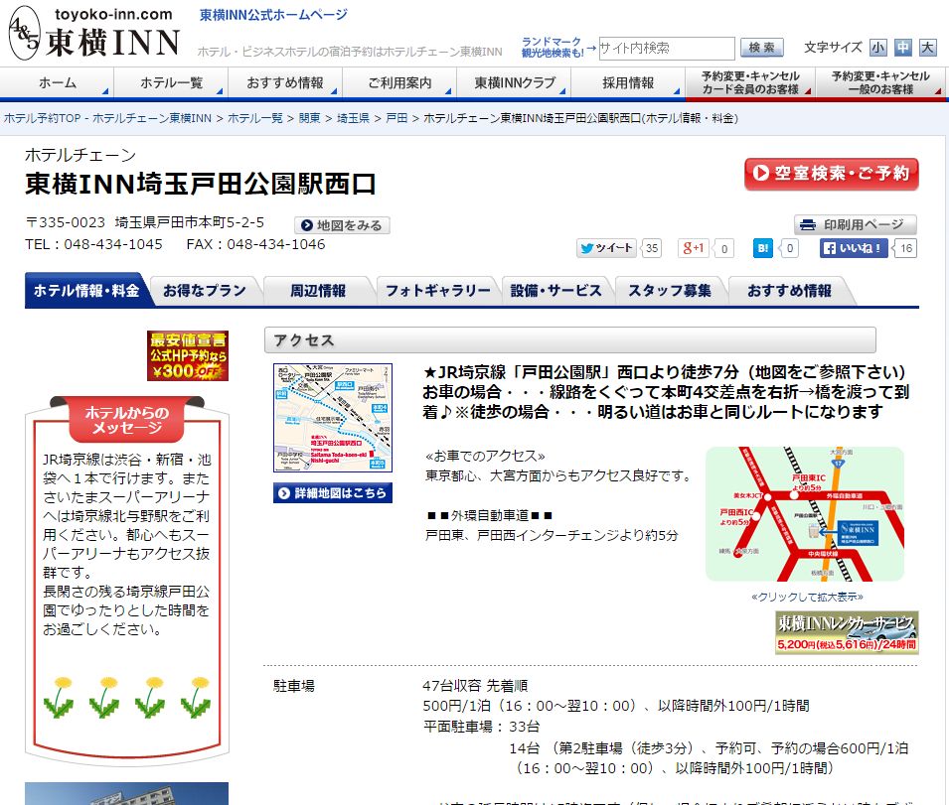The image size is (949, 805).
Task: Open the ご利用案内 nav menu
Action: pyautogui.click(x=399, y=82)
